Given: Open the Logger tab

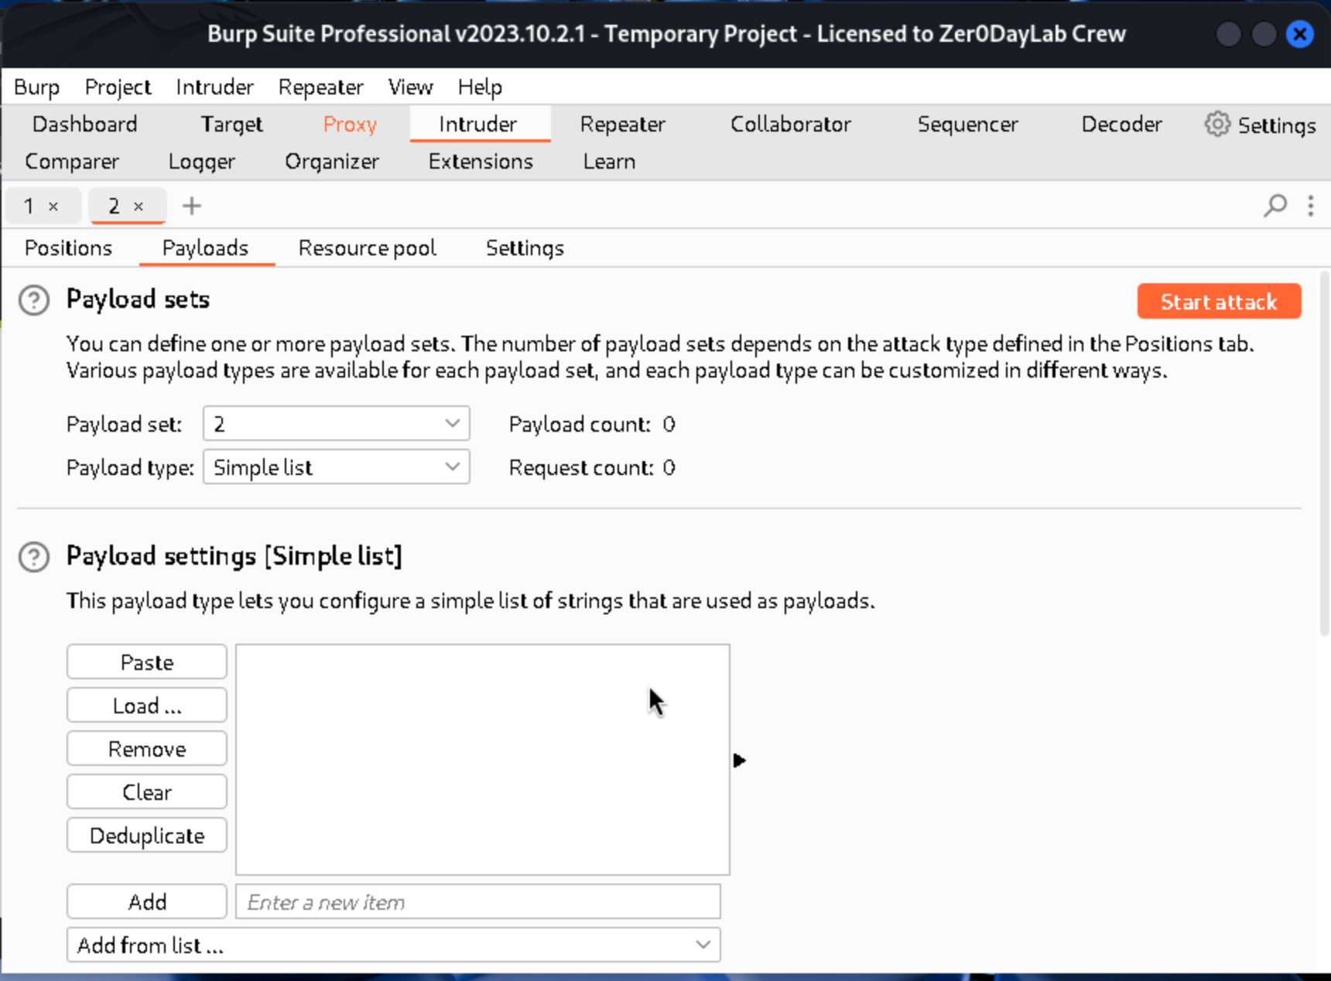Looking at the screenshot, I should 201,161.
